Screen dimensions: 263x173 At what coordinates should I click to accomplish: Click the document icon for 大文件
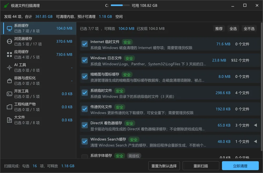tap(9, 120)
